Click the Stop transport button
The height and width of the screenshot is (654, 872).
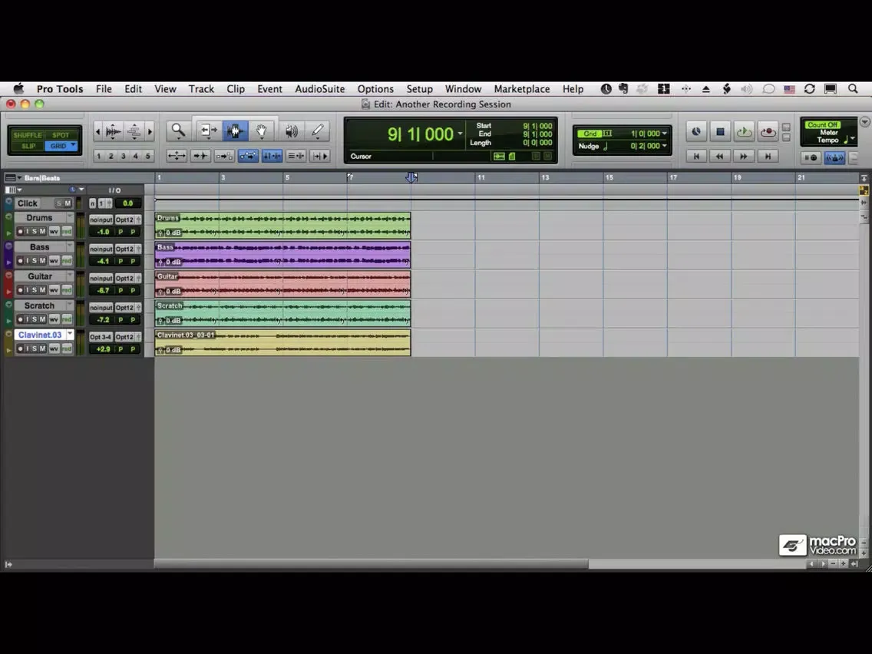[720, 132]
